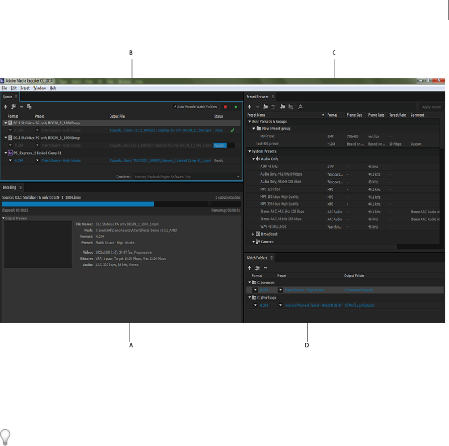This screenshot has width=449, height=446.
Task: Search presets magnifier icon
Action: pos(301,107)
